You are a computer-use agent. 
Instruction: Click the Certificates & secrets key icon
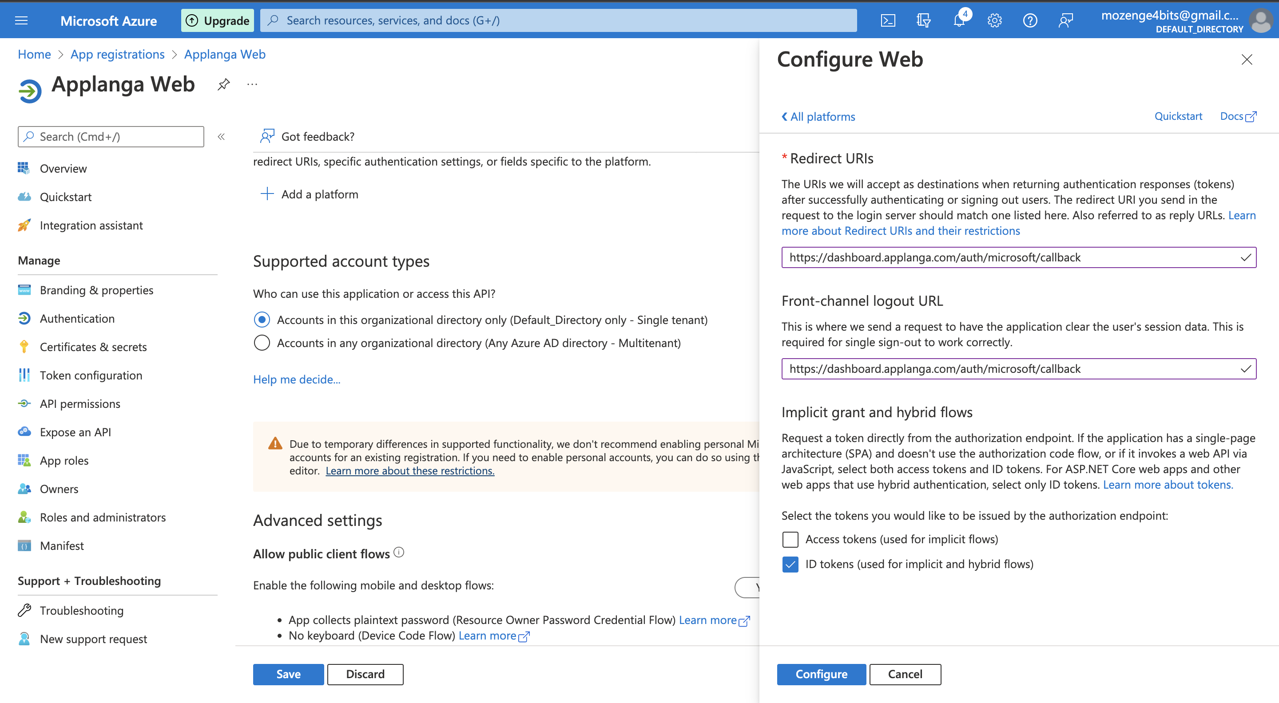coord(24,346)
